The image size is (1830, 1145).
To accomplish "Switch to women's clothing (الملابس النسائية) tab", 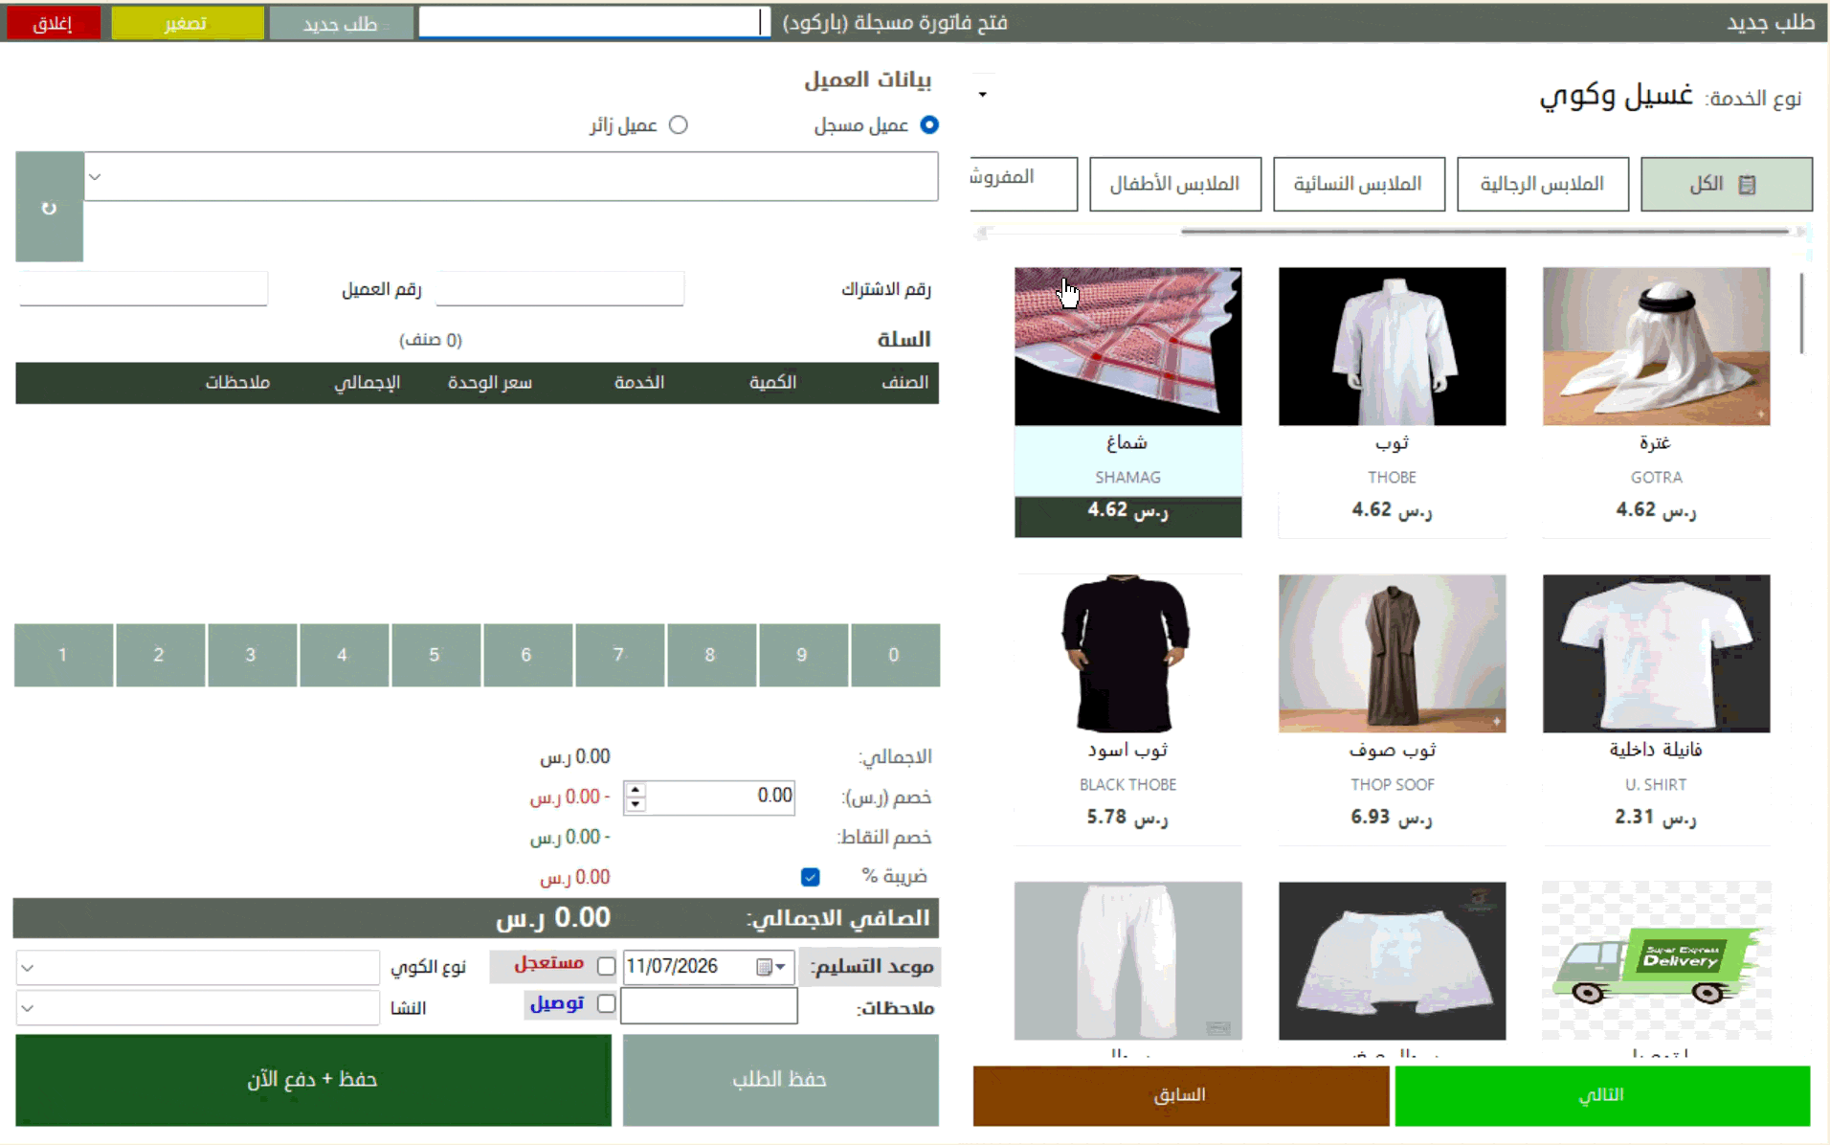I will (1358, 184).
